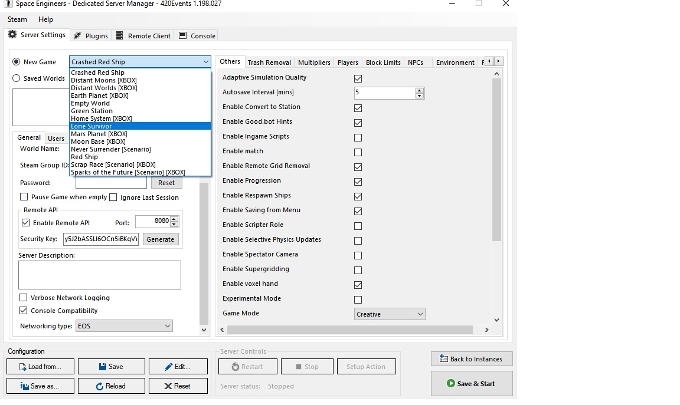Click the Edit pencil button
680x405 pixels.
pyautogui.click(x=178, y=367)
